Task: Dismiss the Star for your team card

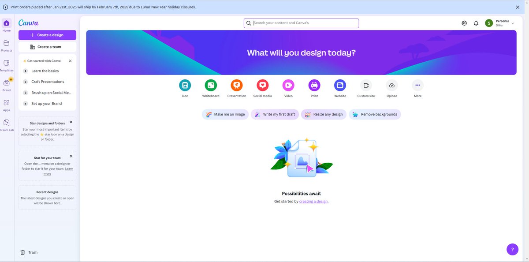Action: tap(71, 156)
